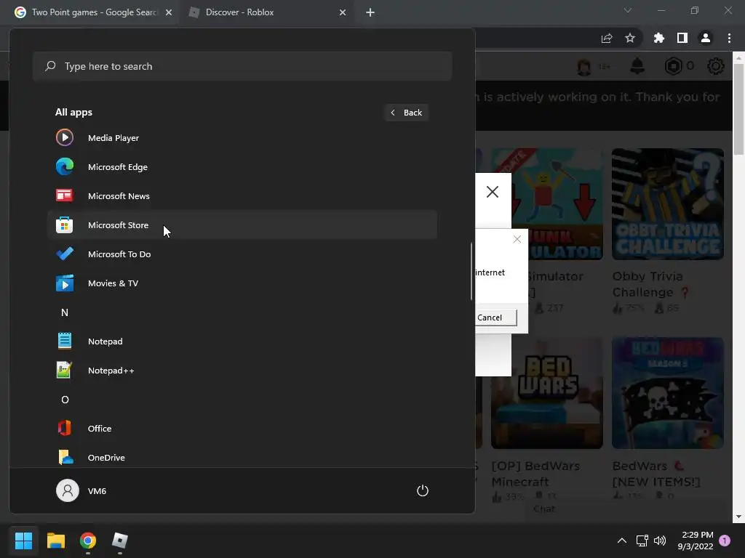Bookmark this page with the star
This screenshot has width=745, height=558.
(x=630, y=39)
